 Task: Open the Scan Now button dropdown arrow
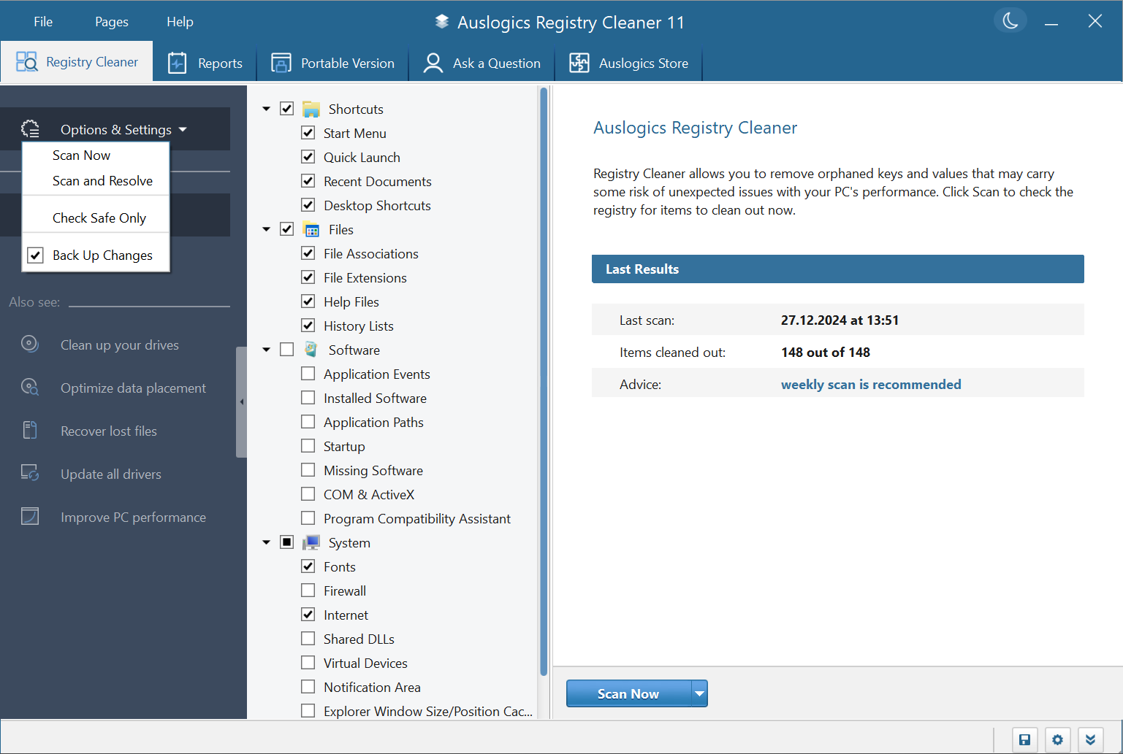(x=699, y=693)
